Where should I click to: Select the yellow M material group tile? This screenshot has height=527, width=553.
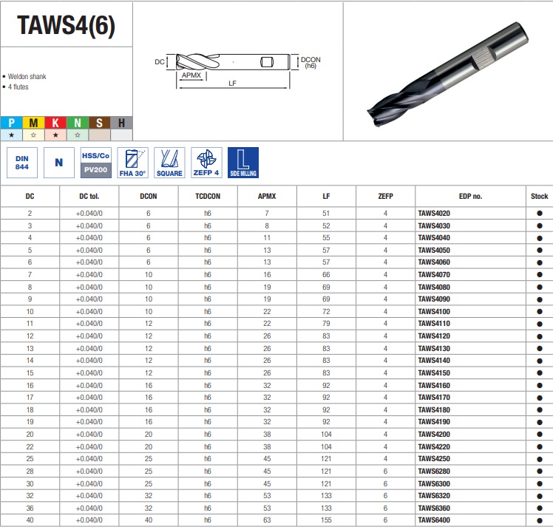tap(33, 123)
